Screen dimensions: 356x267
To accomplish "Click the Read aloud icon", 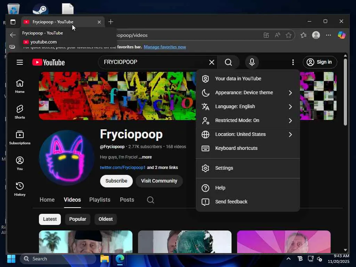I will click(x=277, y=35).
